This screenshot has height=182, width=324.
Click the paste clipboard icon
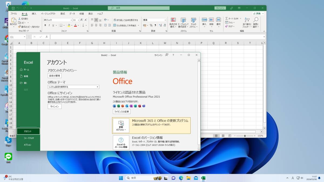coord(13,20)
